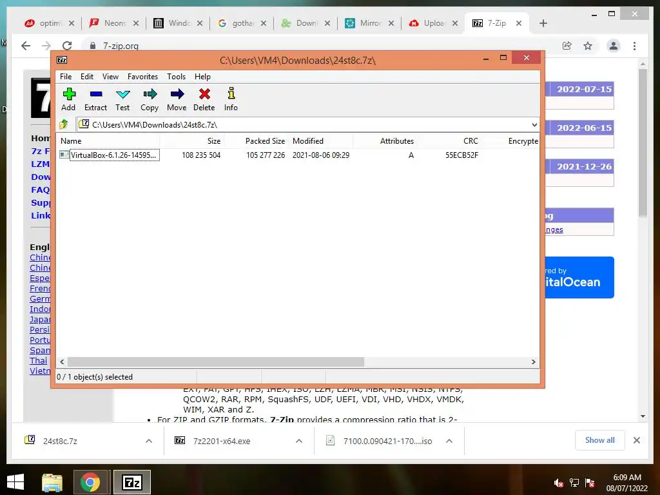
Task: Sort by the Modified column header
Action: [x=320, y=141]
